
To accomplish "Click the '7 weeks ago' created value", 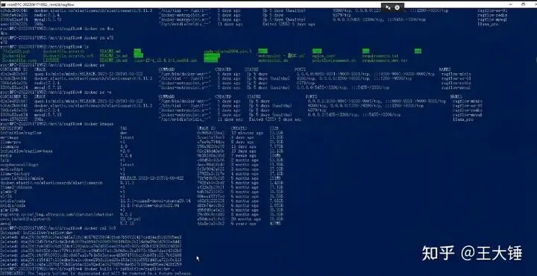I will 243,155.
